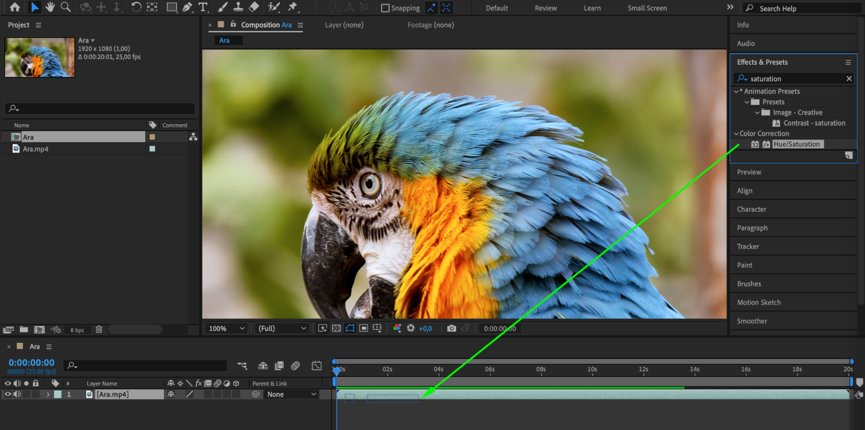This screenshot has height=430, width=865.
Task: Hide the Ara.mp4 layer video
Action: [8, 394]
